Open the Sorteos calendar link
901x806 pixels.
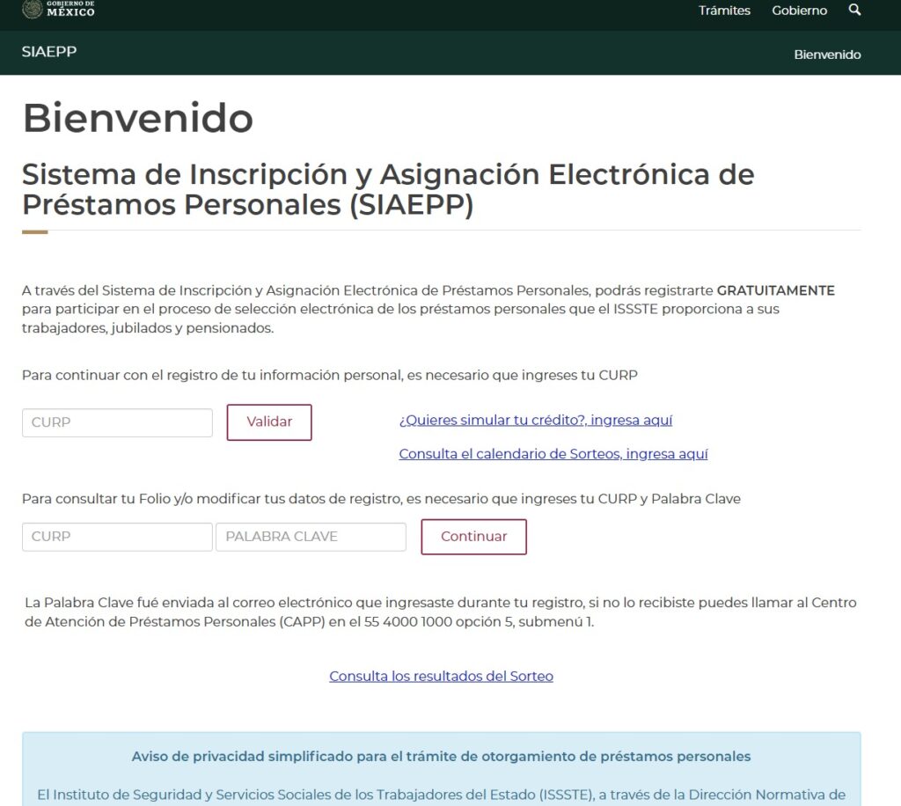click(553, 454)
